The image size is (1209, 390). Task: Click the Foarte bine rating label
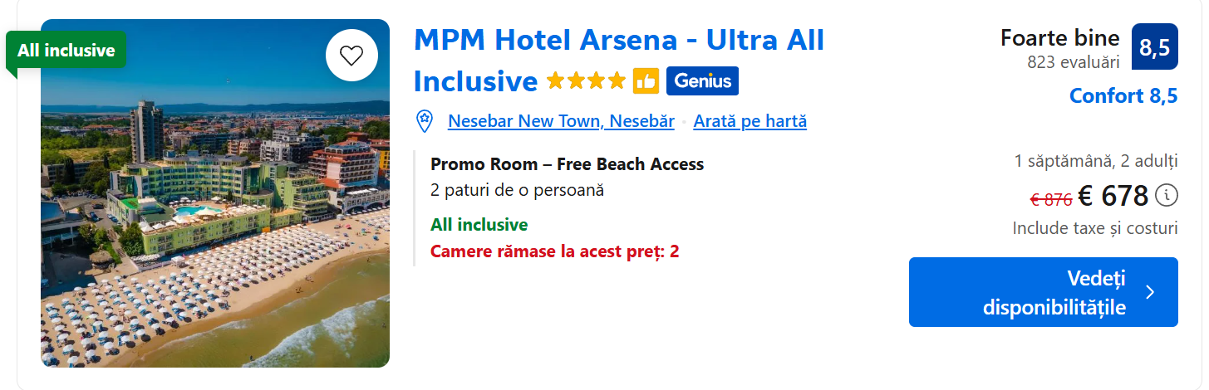[1059, 37]
